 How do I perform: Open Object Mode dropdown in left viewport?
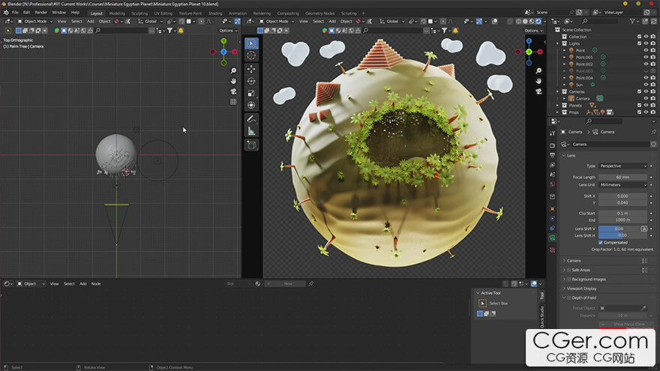pyautogui.click(x=35, y=22)
